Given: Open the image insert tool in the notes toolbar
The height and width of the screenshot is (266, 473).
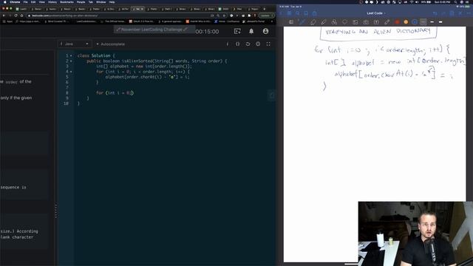Looking at the screenshot, I should click(x=355, y=22).
